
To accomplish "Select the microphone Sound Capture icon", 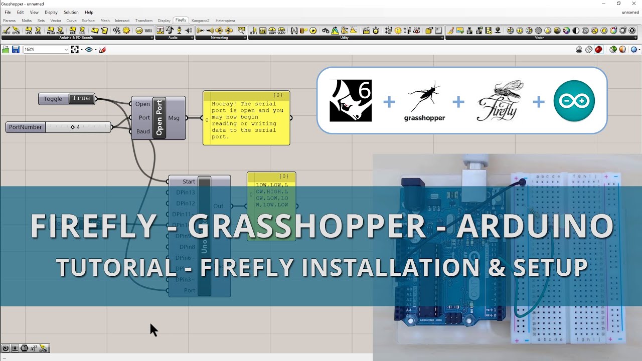I will (x=179, y=31).
